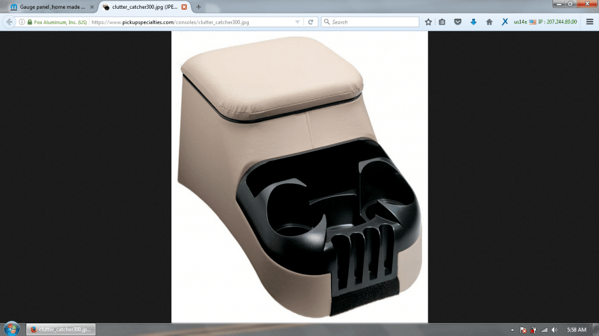Reload the page with the refresh icon
This screenshot has height=336, width=599.
(x=311, y=22)
